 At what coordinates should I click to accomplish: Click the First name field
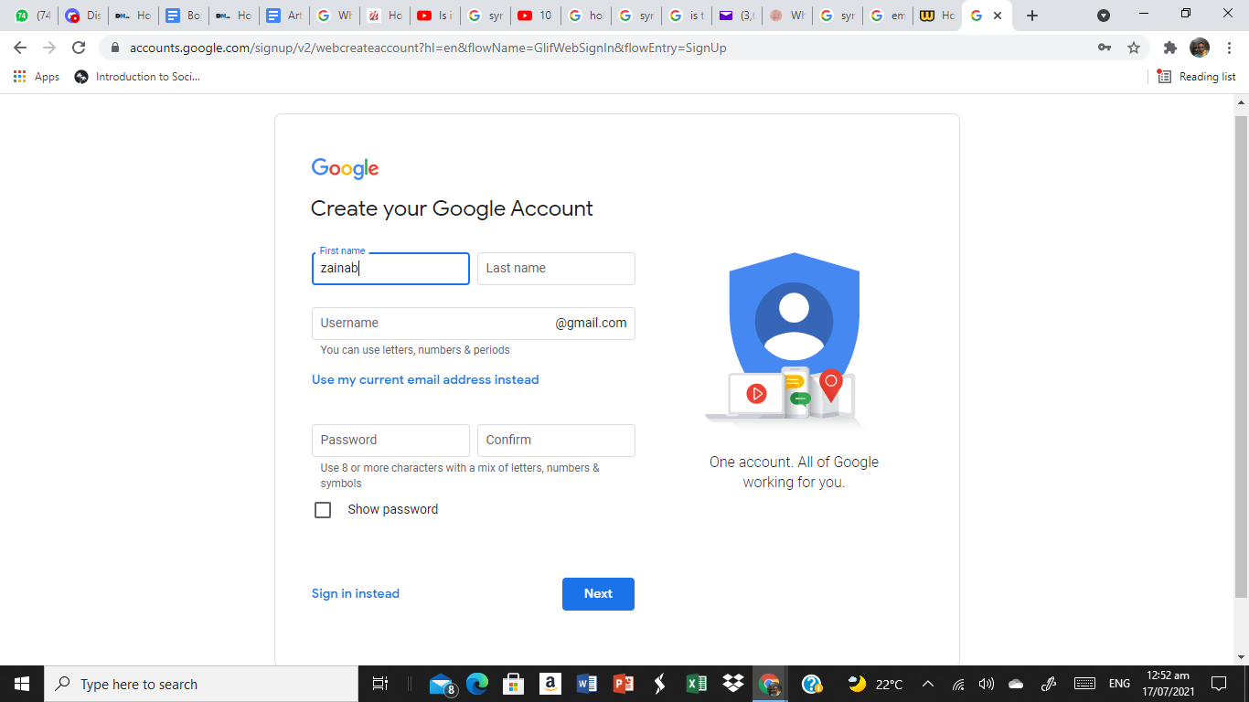[390, 269]
